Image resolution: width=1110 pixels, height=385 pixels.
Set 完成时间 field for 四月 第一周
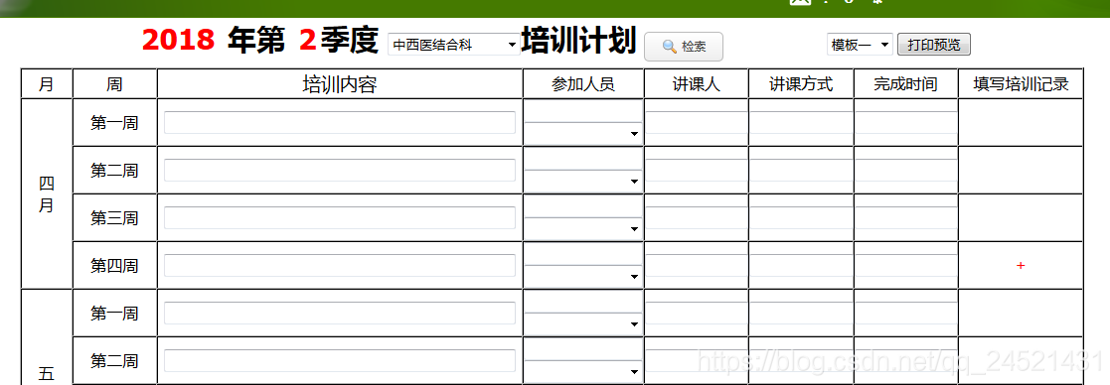pyautogui.click(x=906, y=123)
